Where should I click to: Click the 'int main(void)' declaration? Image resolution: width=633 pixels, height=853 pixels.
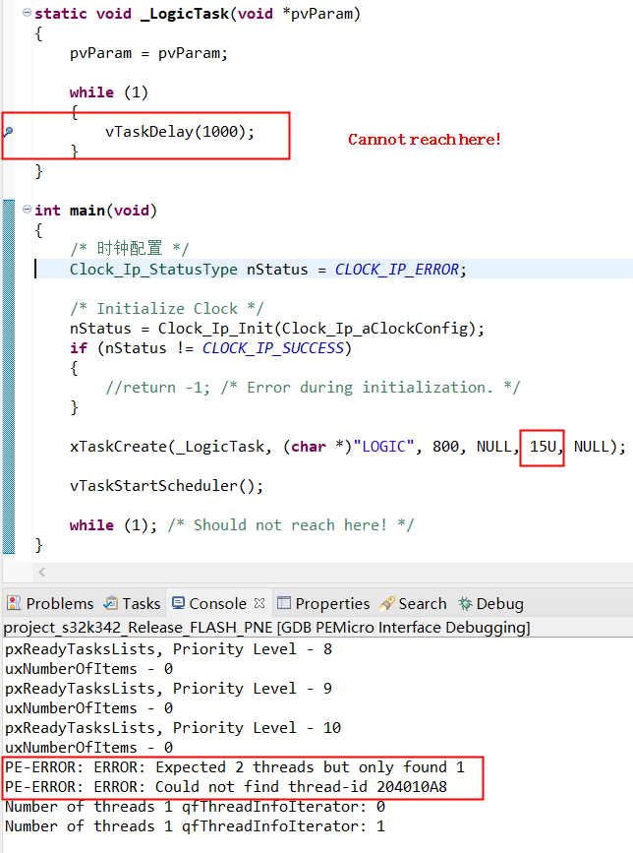tap(95, 211)
